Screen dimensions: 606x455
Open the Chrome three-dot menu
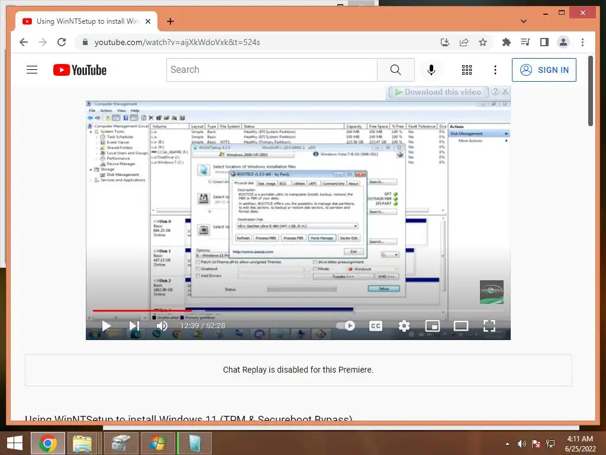pos(582,42)
